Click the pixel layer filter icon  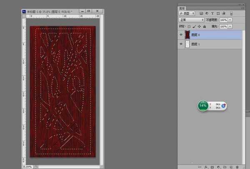tap(201, 13)
